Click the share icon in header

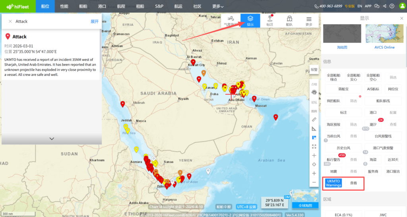(x=385, y=6)
